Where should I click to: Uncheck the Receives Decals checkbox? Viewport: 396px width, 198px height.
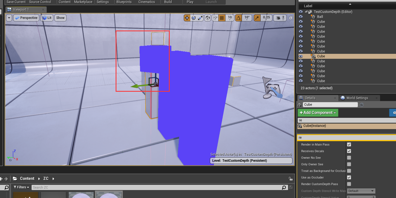click(x=349, y=151)
